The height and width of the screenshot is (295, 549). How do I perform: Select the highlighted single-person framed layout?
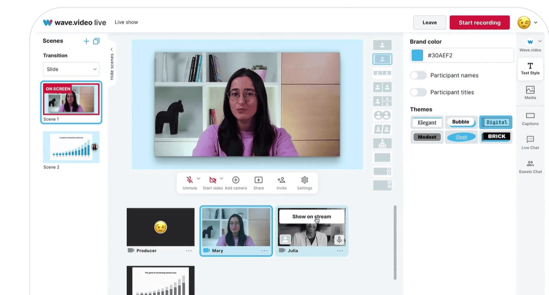click(382, 59)
